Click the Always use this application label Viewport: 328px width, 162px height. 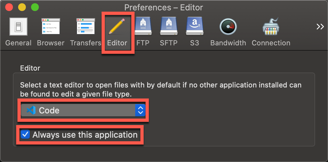[x=85, y=135]
